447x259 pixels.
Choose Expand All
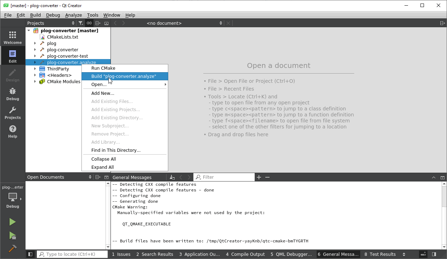125,167
